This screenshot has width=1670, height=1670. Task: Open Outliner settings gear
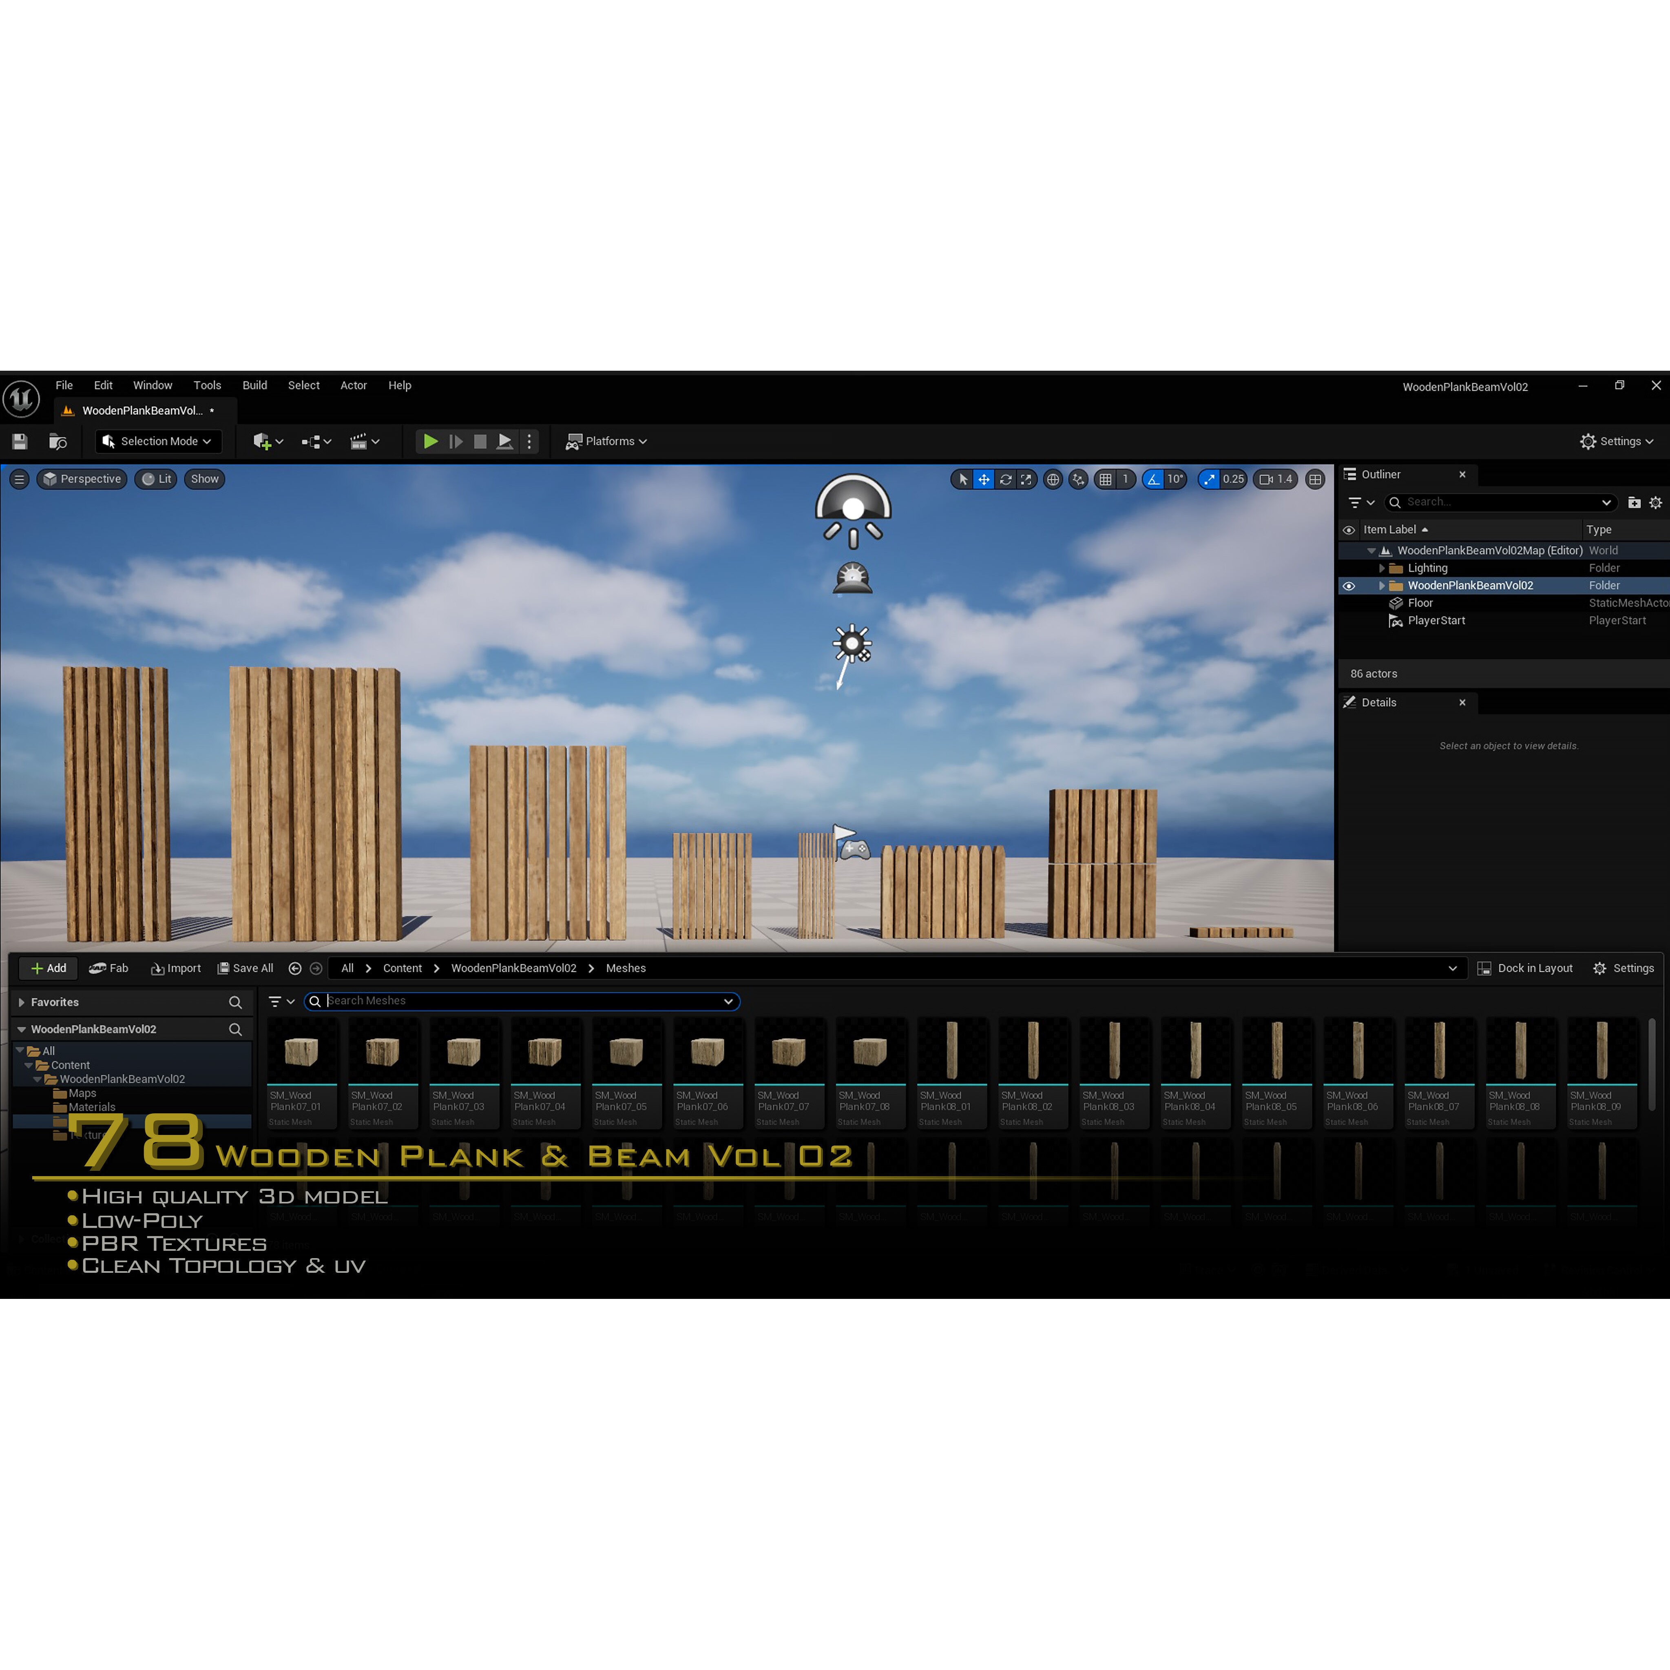point(1655,502)
